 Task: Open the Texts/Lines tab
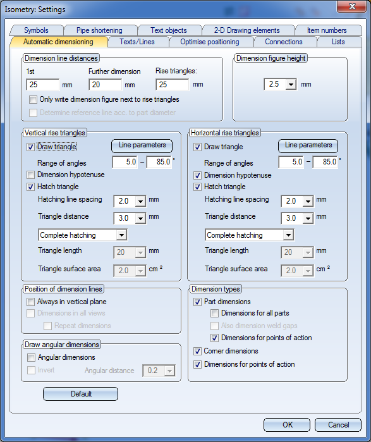(137, 42)
